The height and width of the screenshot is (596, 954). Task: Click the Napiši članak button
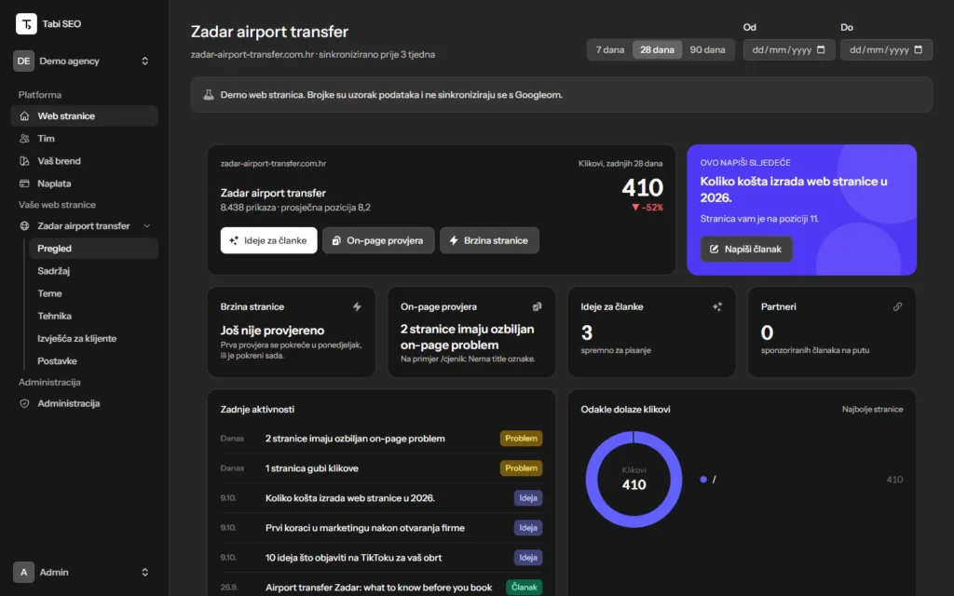pyautogui.click(x=746, y=249)
